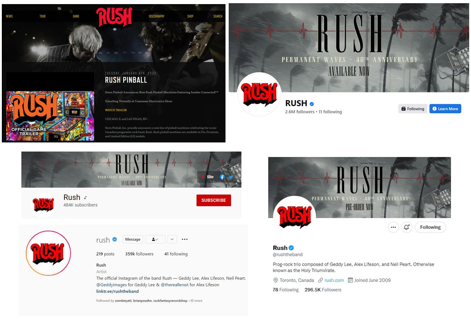Play the Rush pinball official game trailer thumbnail

tap(50, 116)
